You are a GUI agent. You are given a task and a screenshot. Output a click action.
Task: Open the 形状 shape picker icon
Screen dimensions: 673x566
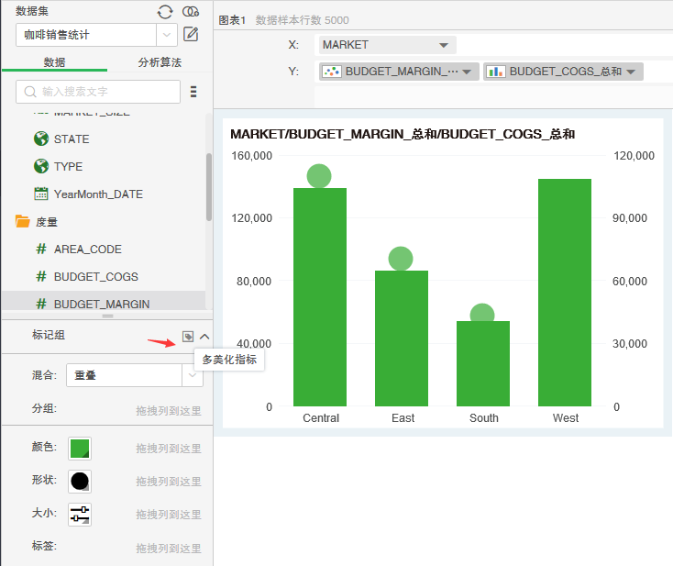80,481
